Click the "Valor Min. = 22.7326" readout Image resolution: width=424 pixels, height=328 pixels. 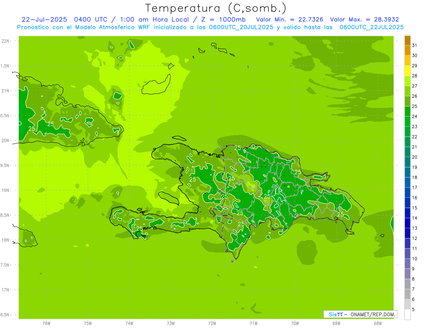click(x=290, y=19)
